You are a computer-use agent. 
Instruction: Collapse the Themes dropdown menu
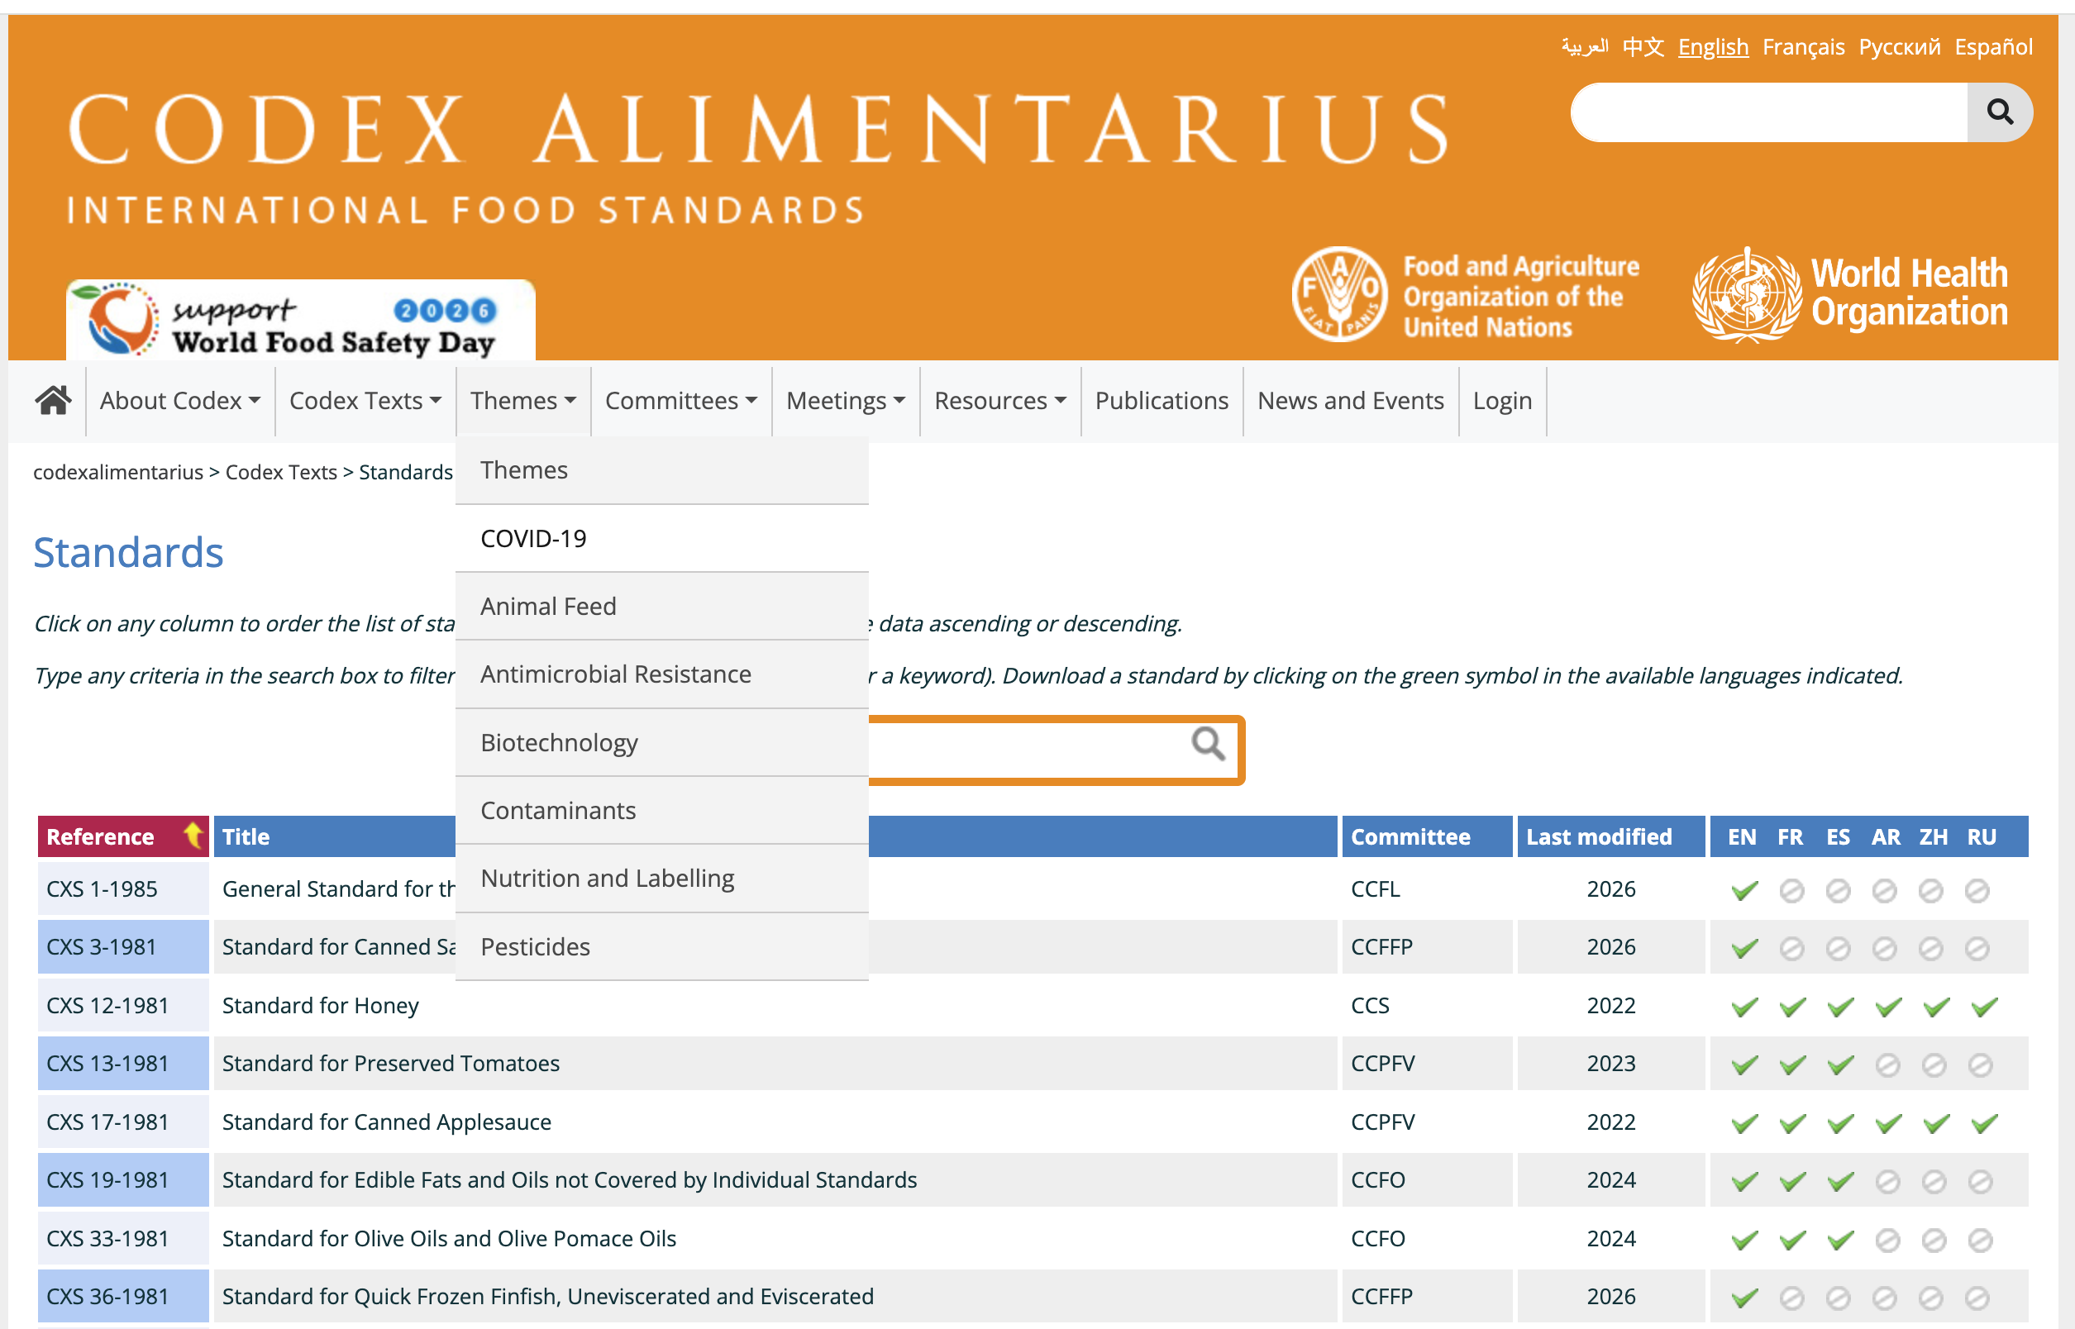pyautogui.click(x=523, y=400)
